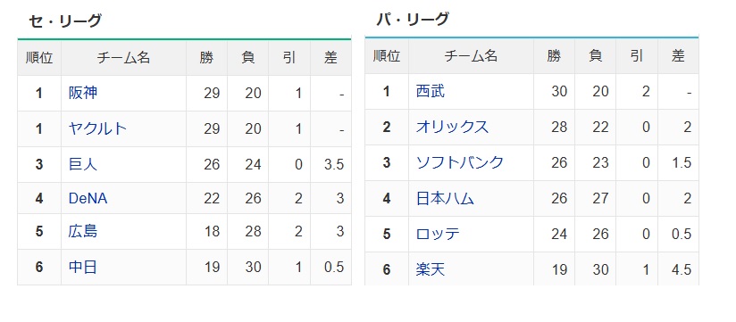Click セ・リーグ チーム名 column header
736x322 pixels.
tap(123, 58)
